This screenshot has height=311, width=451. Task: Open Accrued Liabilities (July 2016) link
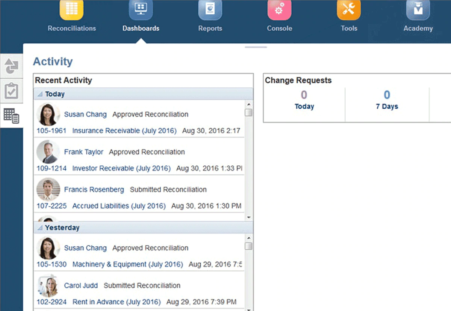coord(119,206)
